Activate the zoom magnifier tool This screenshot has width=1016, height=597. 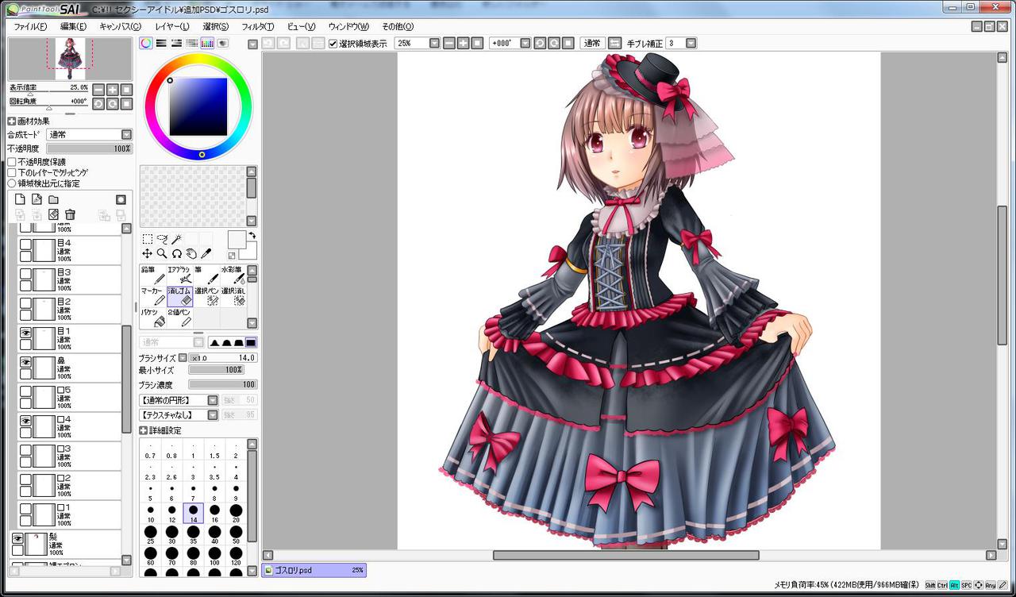point(162,253)
